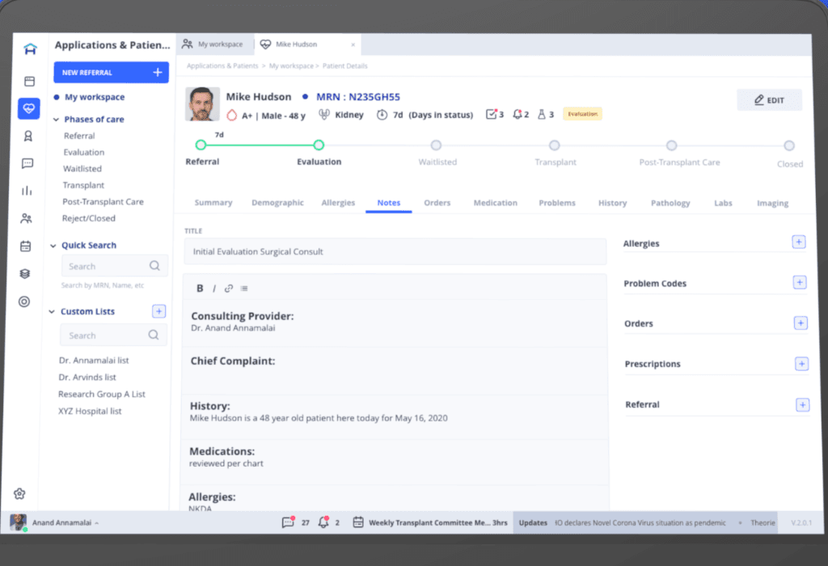Screen dimensions: 828x566
Task: Collapse the Custom Lists section
Action: coord(53,311)
